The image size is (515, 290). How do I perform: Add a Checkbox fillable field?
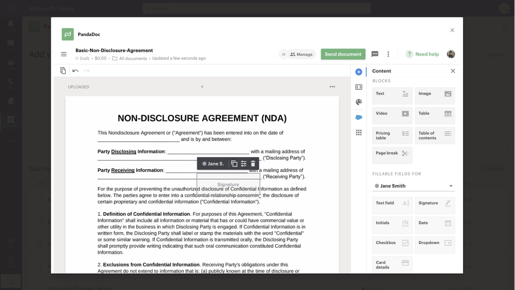tap(392, 245)
